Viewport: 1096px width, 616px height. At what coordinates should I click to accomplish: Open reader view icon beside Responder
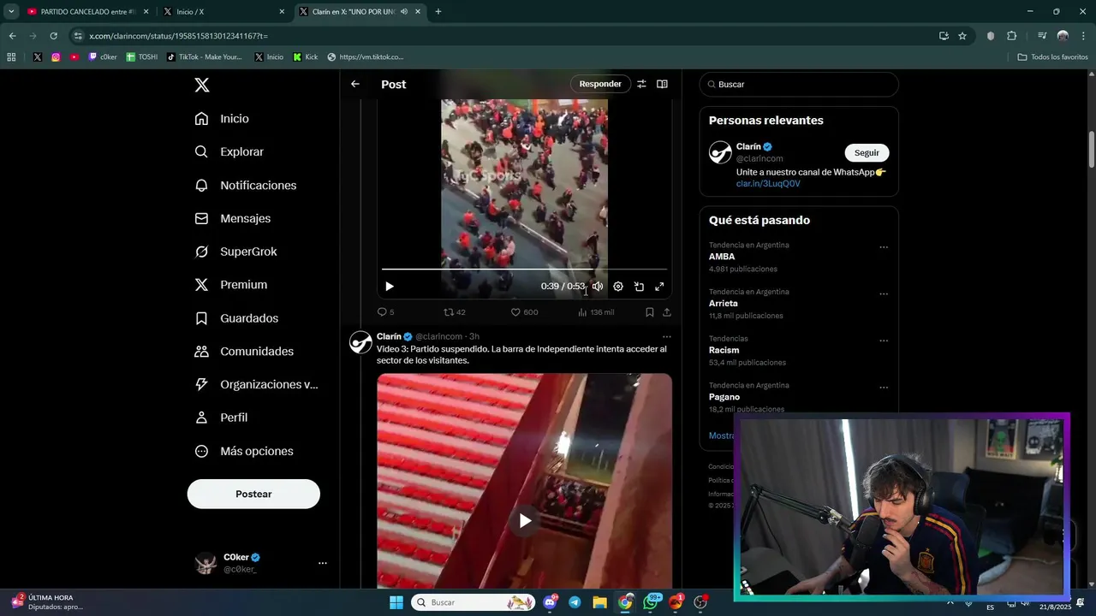(x=662, y=84)
